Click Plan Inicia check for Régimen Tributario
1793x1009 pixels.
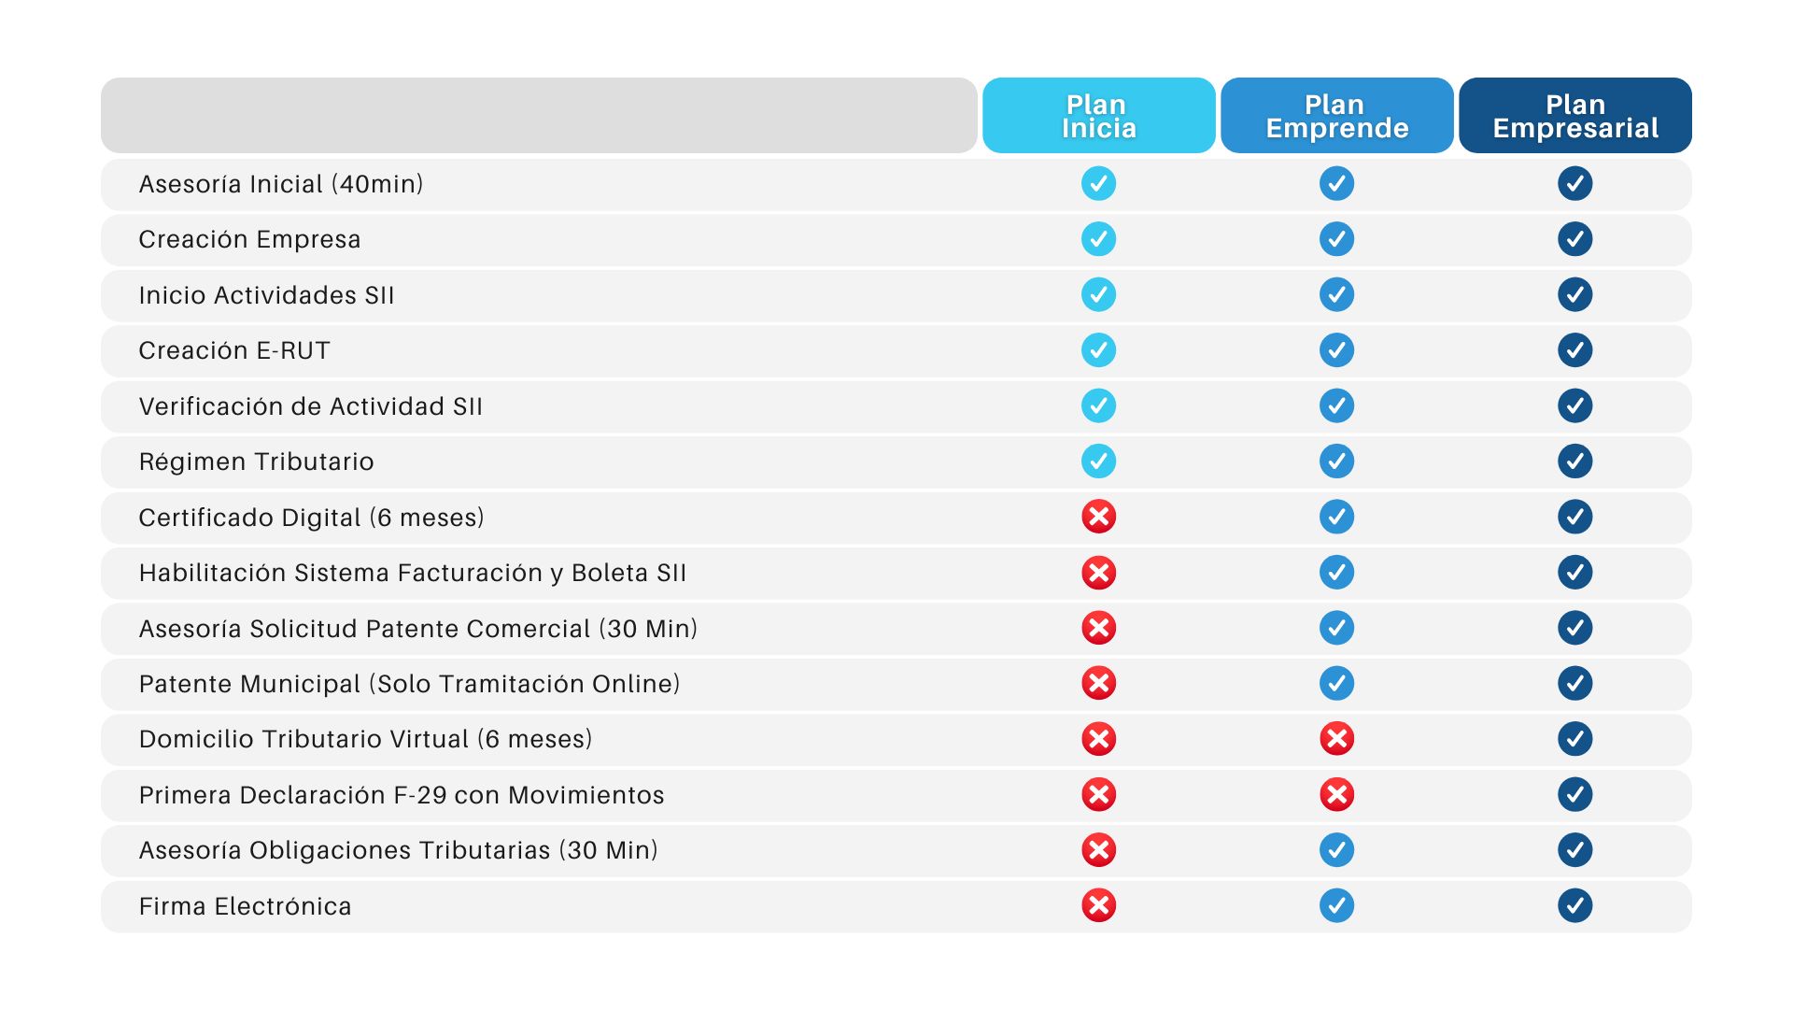coord(1098,461)
